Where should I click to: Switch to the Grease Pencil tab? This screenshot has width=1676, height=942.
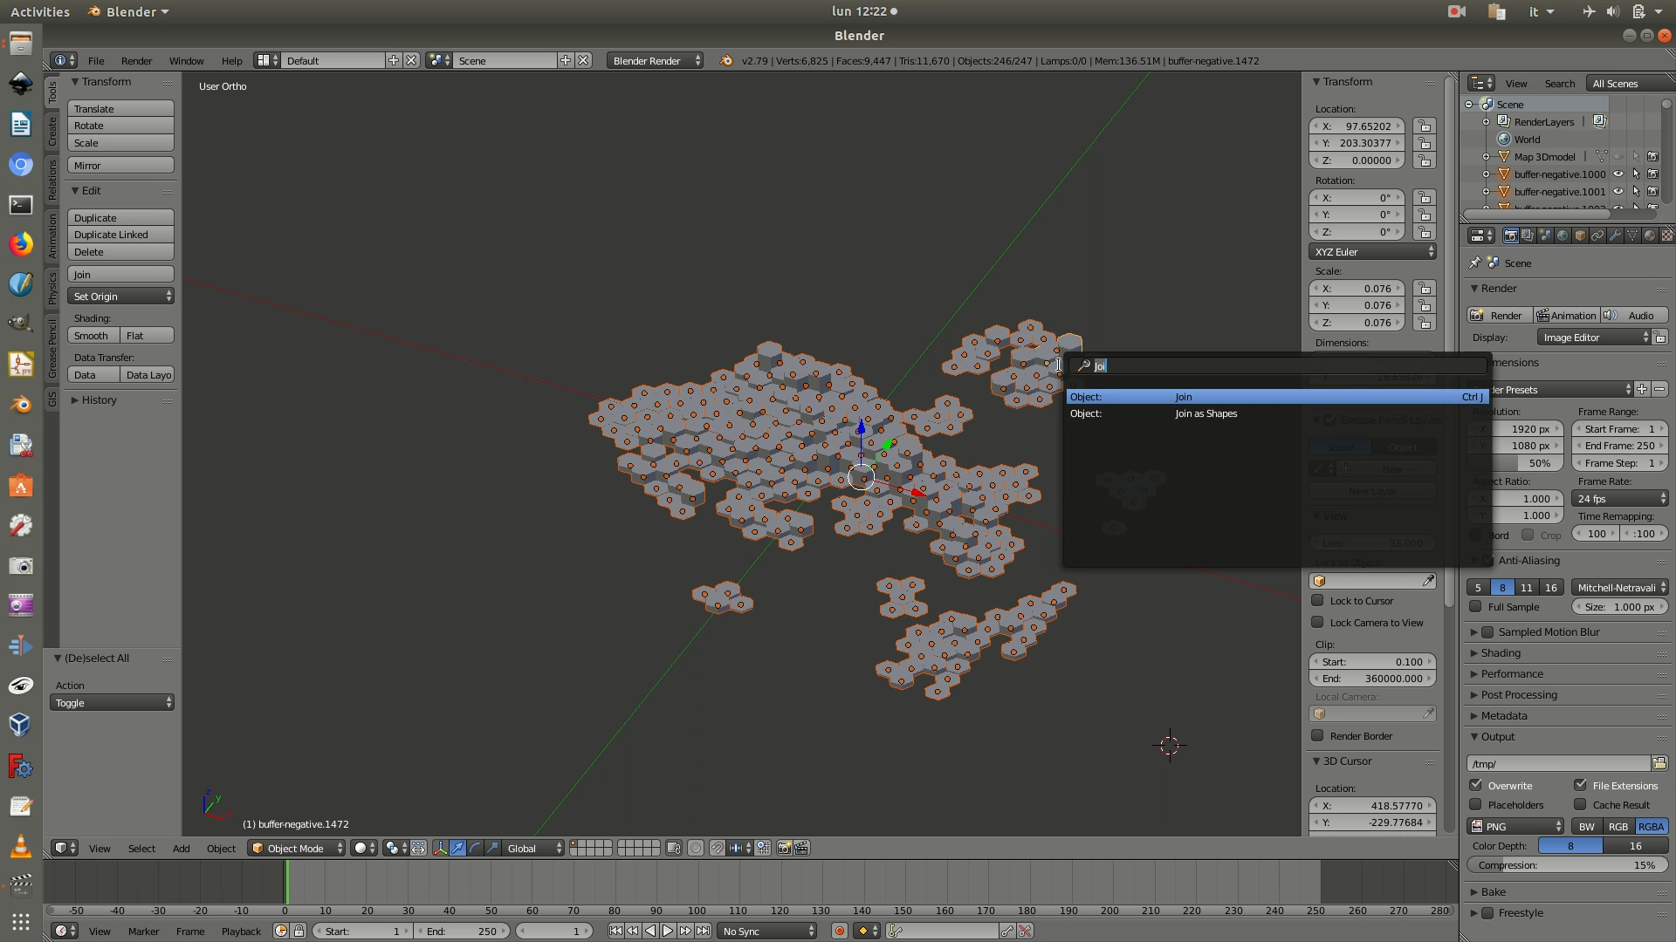coord(52,349)
